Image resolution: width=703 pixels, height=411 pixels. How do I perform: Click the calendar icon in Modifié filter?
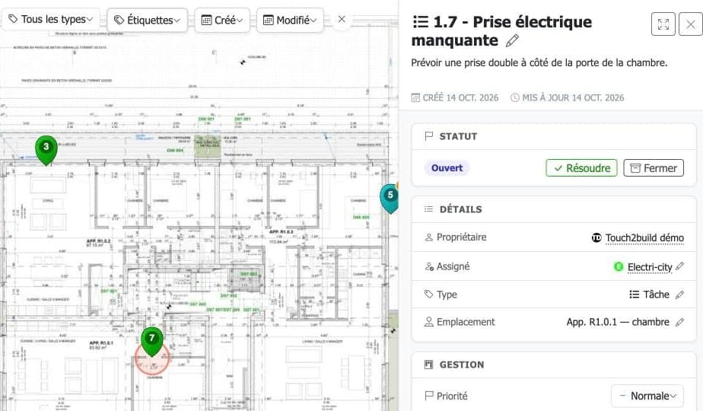click(268, 21)
